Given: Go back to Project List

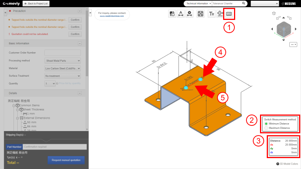Looking at the screenshot, I should pos(36,3).
